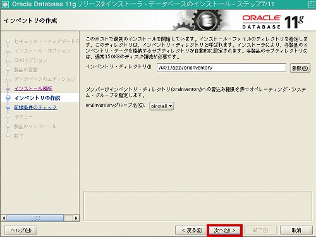Click the Gridオプション step text
This screenshot has width=316, height=237.
click(31, 60)
